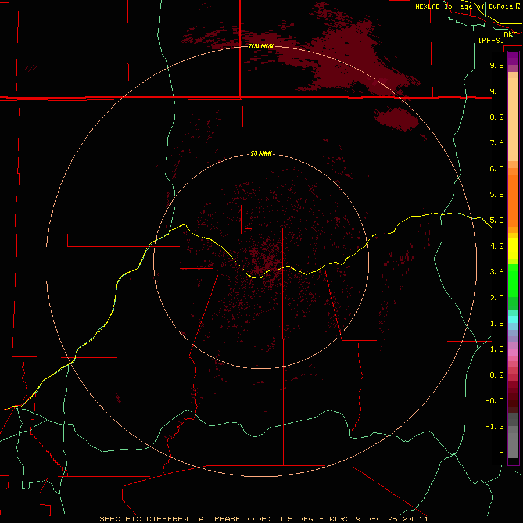
Task: Click the 9.8 value on color scale
Action: pos(497,65)
